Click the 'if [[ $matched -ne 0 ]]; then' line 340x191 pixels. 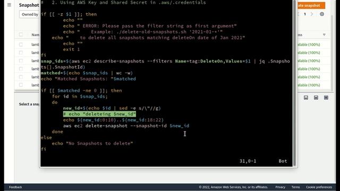click(81, 91)
